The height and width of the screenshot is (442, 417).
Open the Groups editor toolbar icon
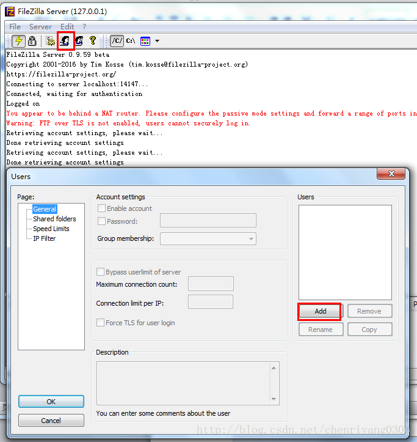pos(79,41)
